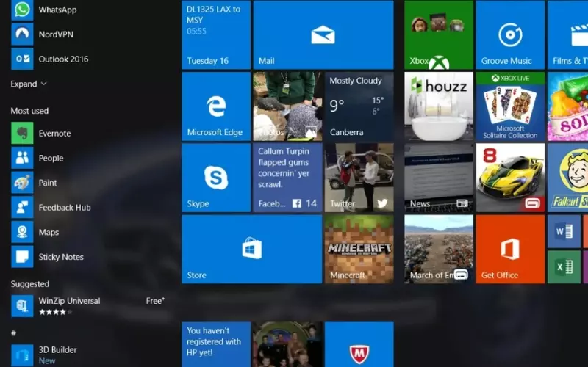Click the WinZip Universal star rating
This screenshot has width=588, height=367.
click(x=55, y=312)
